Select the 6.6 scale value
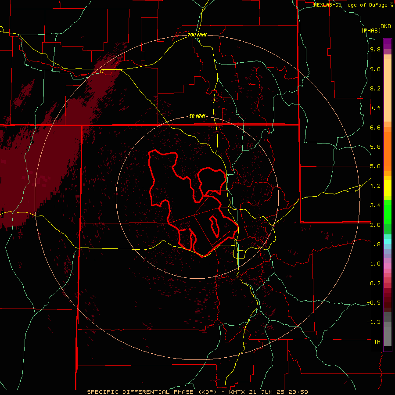 tap(375, 127)
